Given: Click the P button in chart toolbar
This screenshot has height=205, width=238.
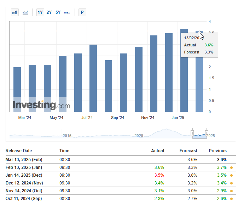Looking at the screenshot, I should [82, 12].
